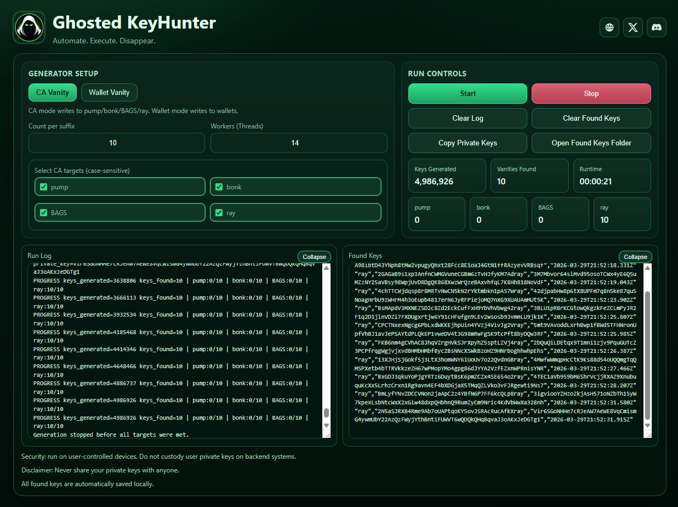Disable the bonk CA target
Image resolution: width=678 pixels, height=507 pixels.
pyautogui.click(x=219, y=187)
